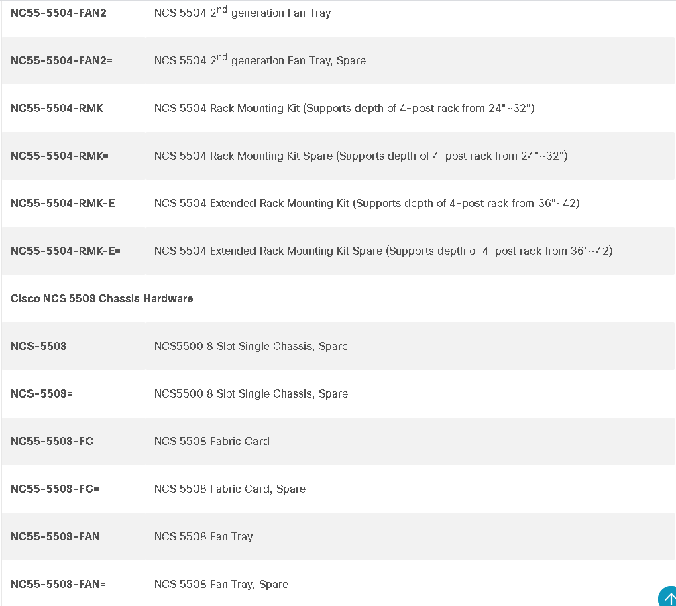Click NCS 5504 Extended Rack Mounting Kit Spare description

tap(384, 251)
